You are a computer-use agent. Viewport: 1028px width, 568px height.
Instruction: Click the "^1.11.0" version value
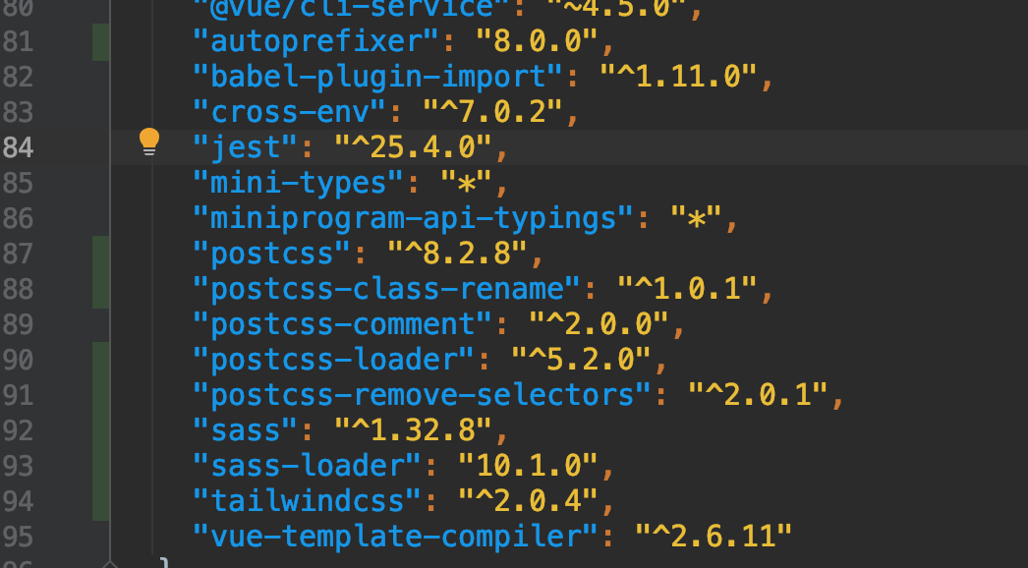[678, 77]
